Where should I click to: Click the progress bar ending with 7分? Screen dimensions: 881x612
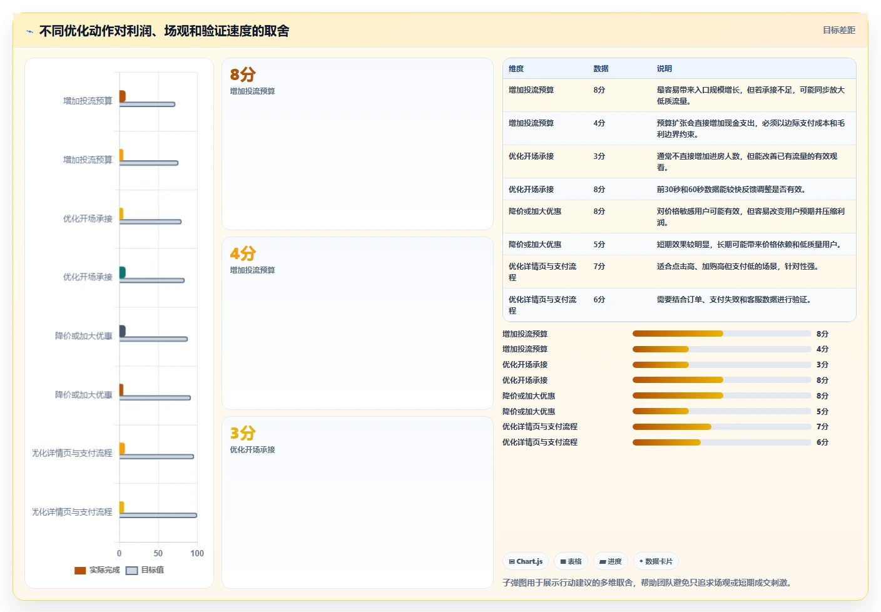pyautogui.click(x=721, y=427)
